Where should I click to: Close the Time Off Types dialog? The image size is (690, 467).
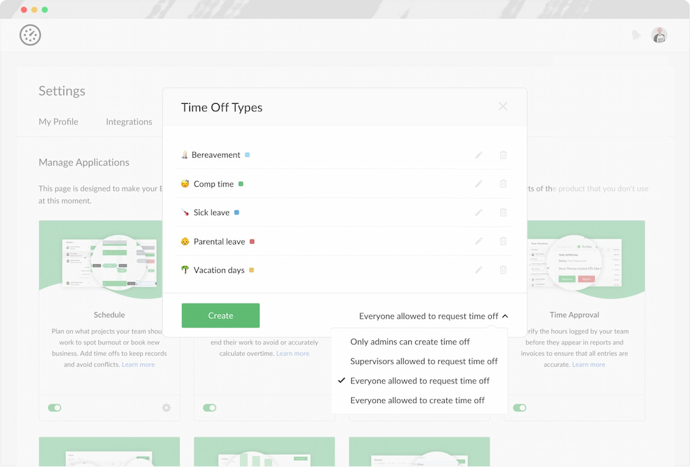click(x=503, y=106)
